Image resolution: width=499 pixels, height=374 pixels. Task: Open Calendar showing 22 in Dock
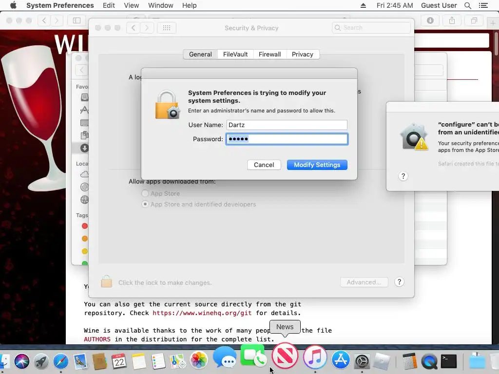[x=119, y=361]
